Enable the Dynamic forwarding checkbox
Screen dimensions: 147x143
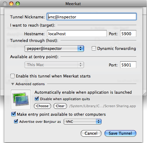[x=94, y=48]
